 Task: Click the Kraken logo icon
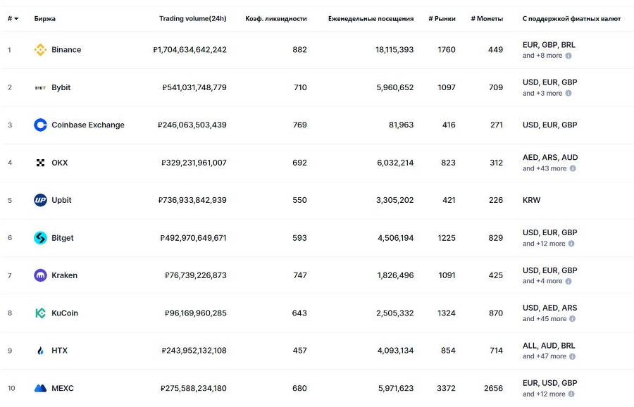40,275
